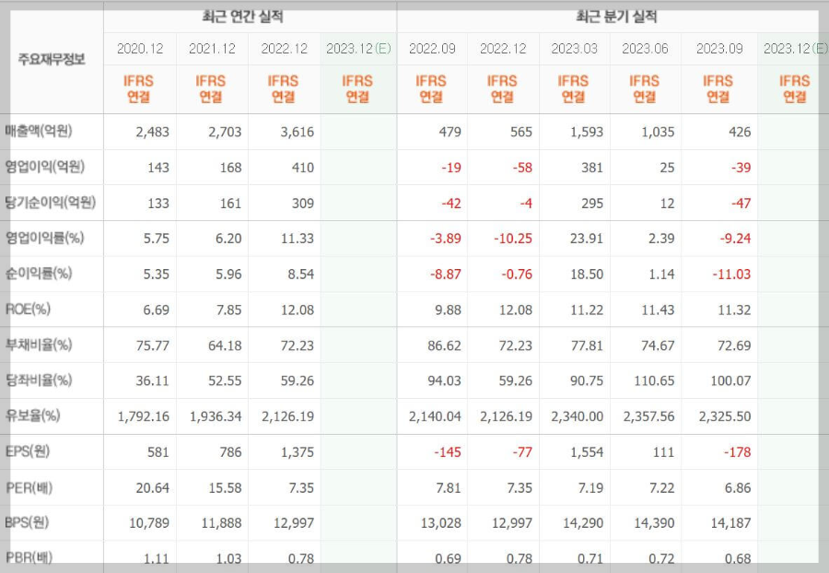Select the 최근 분기 실적 header
829x573 pixels.
[616, 17]
